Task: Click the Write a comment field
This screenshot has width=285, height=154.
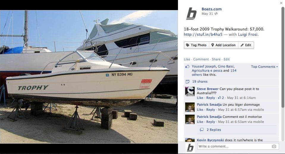Action: 238,146
